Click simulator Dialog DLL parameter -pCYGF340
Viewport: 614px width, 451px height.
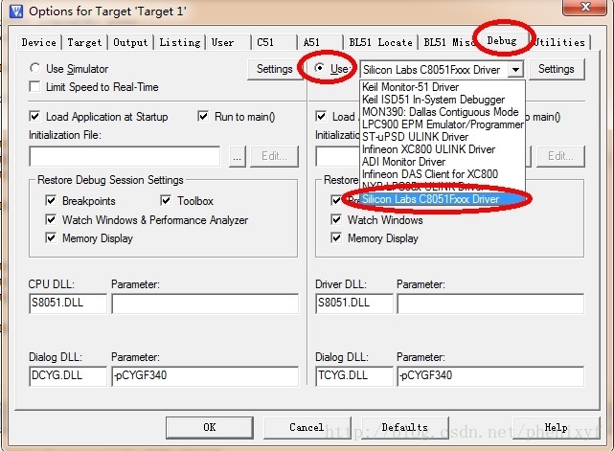click(205, 375)
